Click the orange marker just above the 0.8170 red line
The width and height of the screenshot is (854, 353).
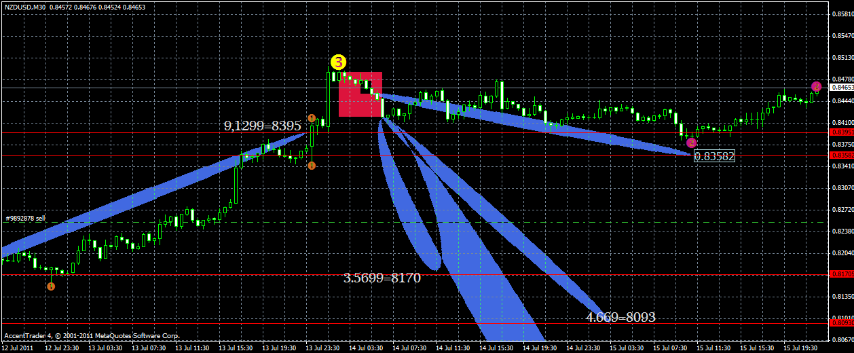click(x=51, y=286)
